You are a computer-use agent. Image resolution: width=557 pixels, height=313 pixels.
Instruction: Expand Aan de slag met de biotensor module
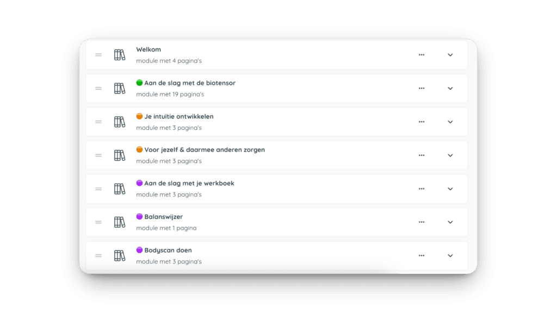coord(450,89)
